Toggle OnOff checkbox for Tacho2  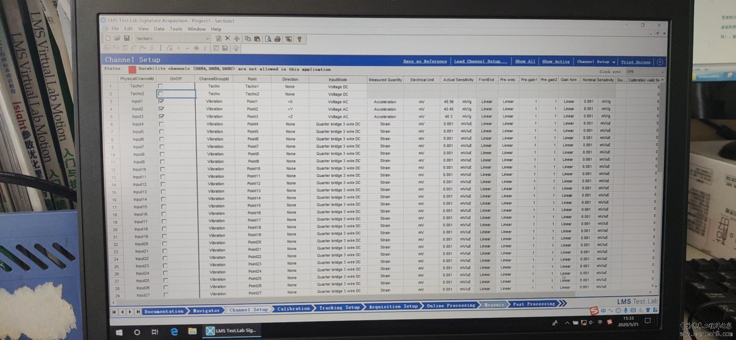click(161, 94)
